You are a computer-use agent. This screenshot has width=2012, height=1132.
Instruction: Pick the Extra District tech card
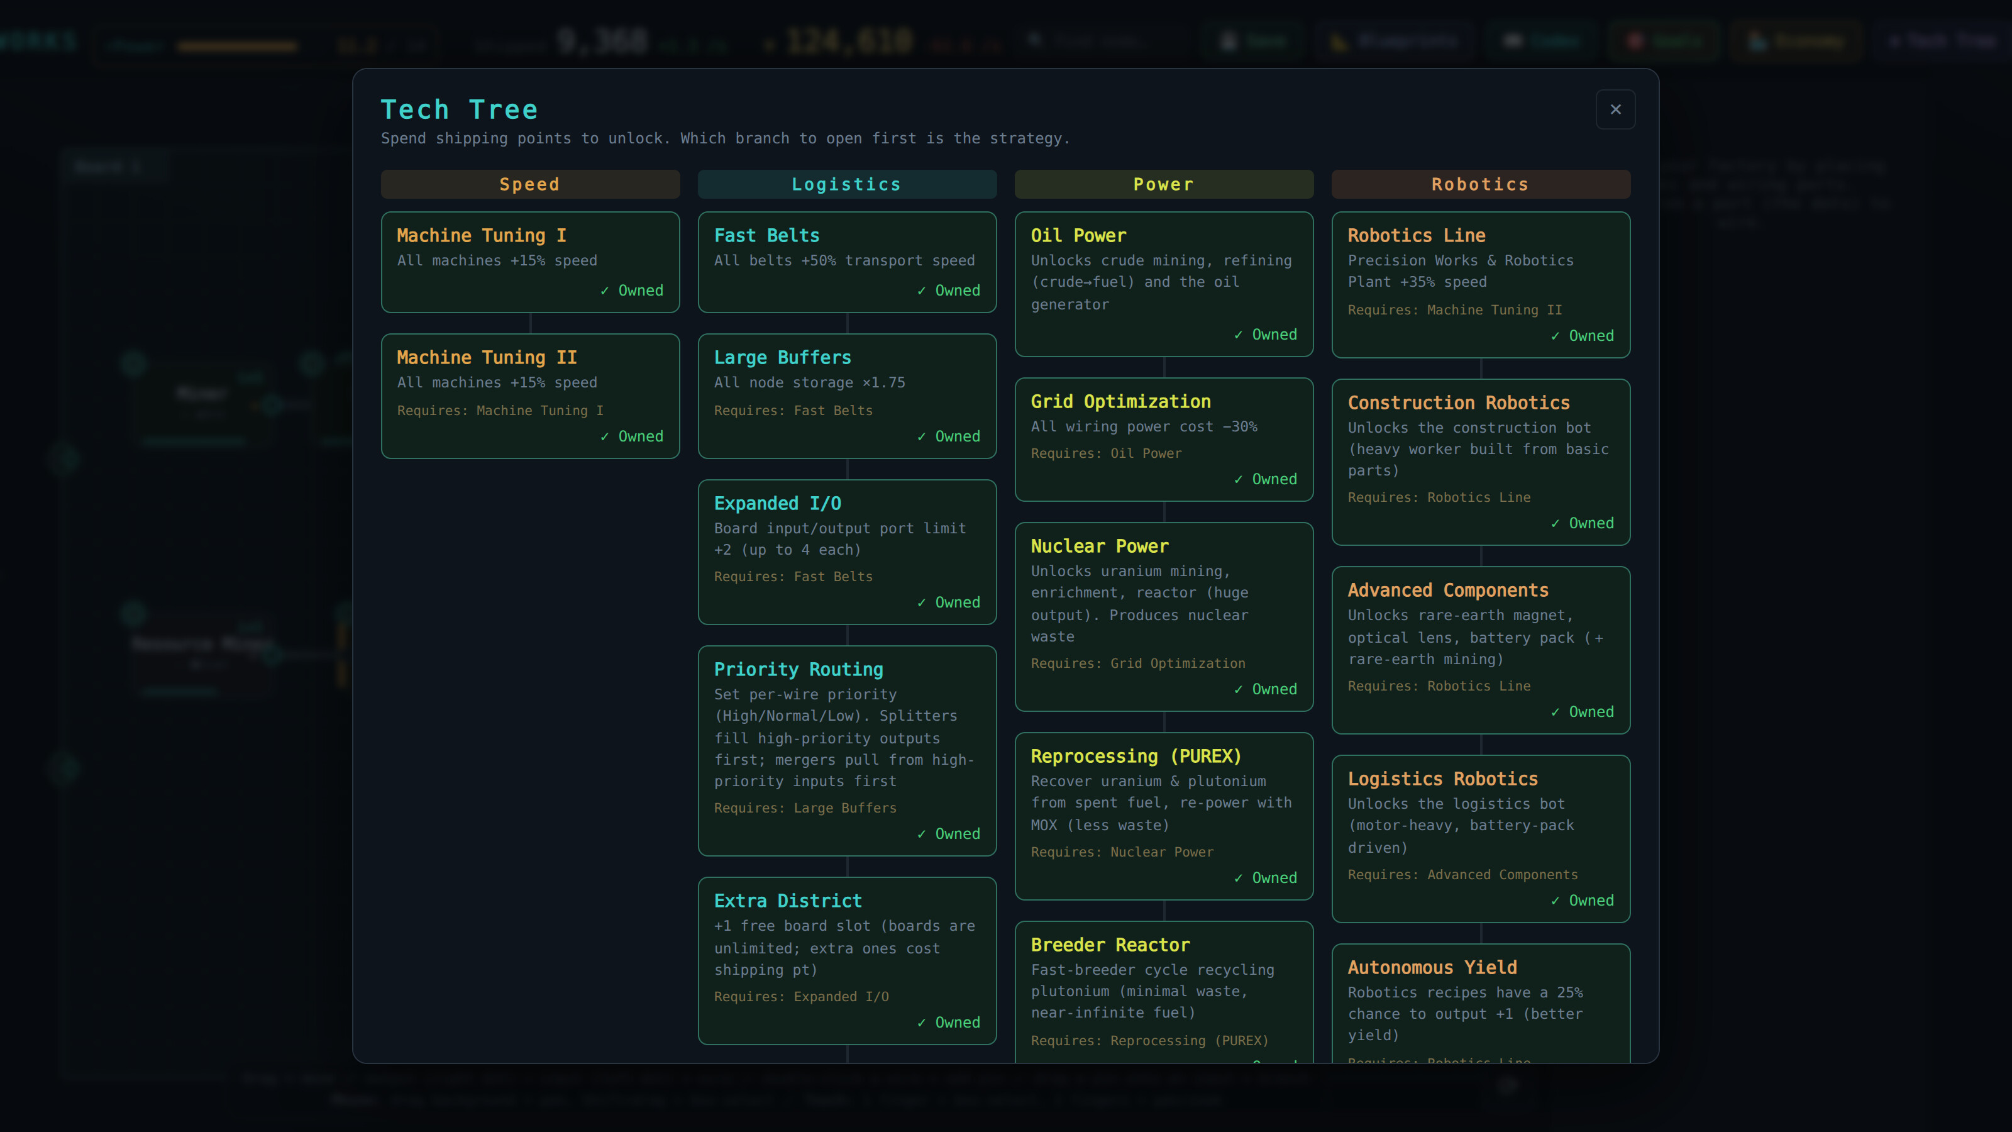point(847,961)
